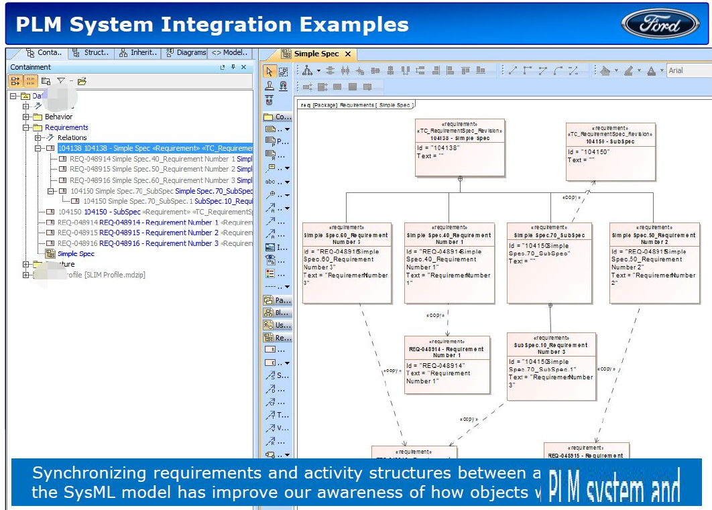Open the text box tool's dropdown arrow
The image size is (712, 510).
click(x=287, y=182)
